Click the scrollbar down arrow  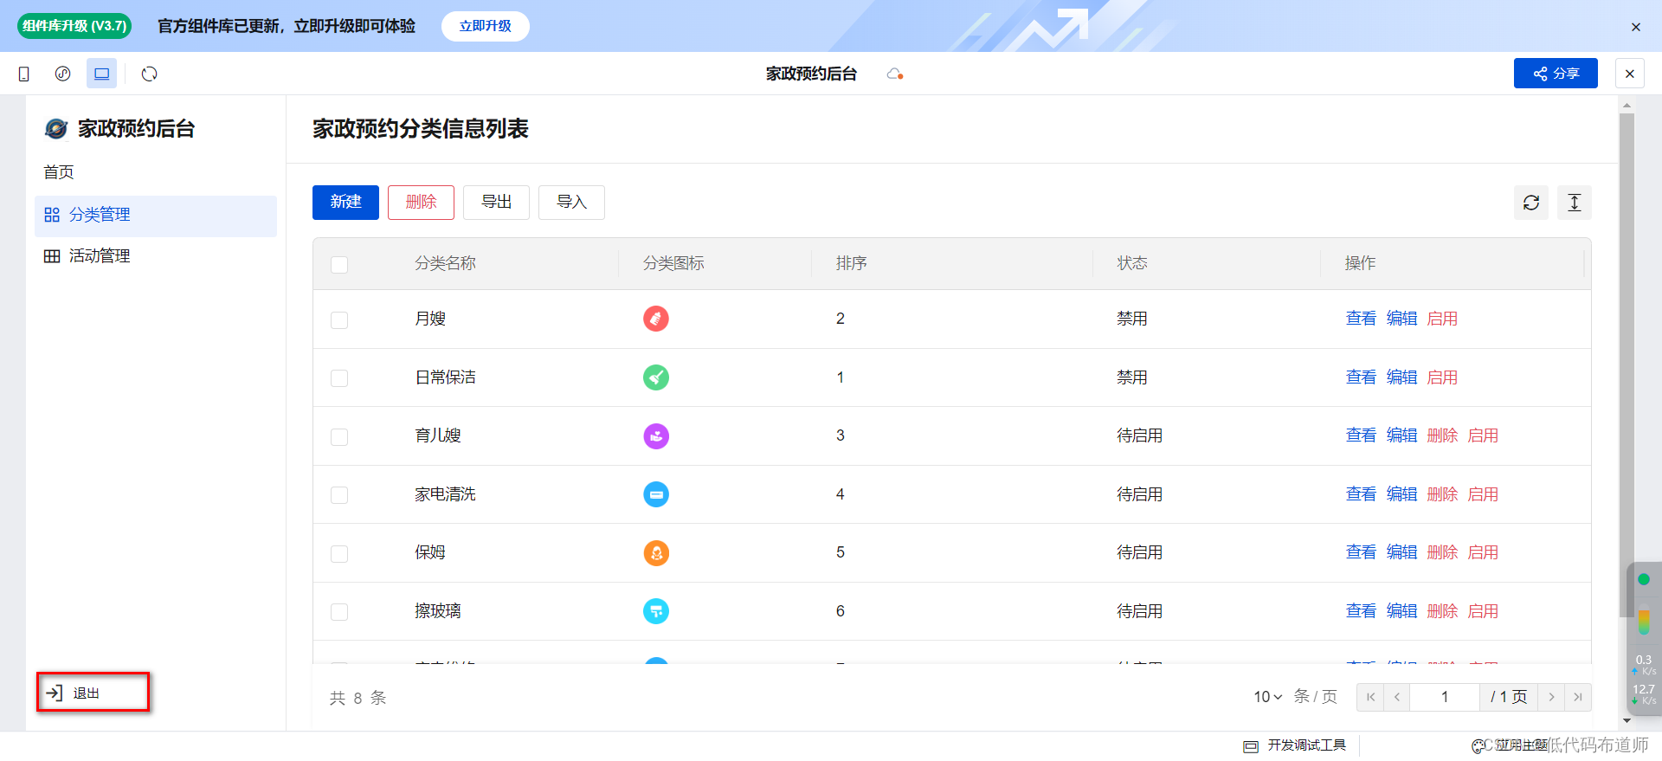[1627, 720]
